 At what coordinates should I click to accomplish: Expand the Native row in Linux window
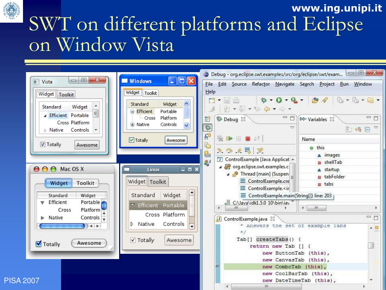coord(132,224)
